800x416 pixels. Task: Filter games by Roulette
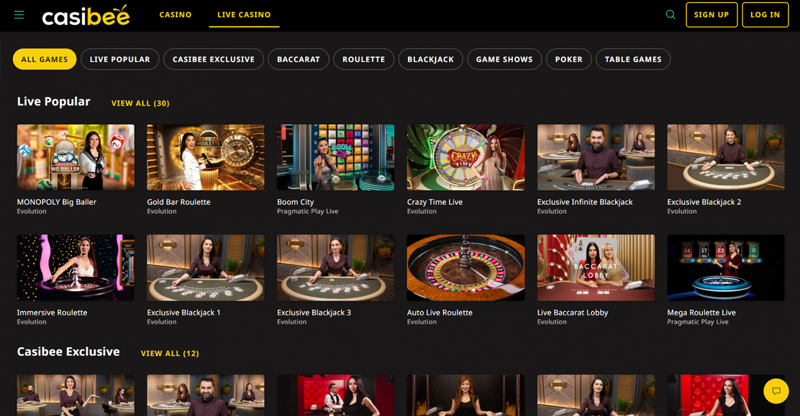pos(364,59)
